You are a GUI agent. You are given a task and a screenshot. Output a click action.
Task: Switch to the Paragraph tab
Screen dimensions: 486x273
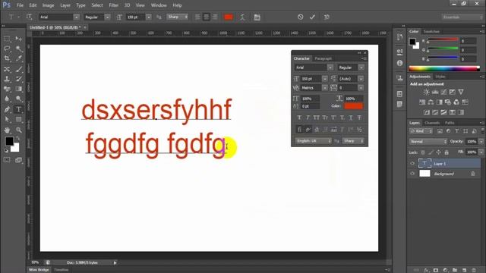(323, 58)
